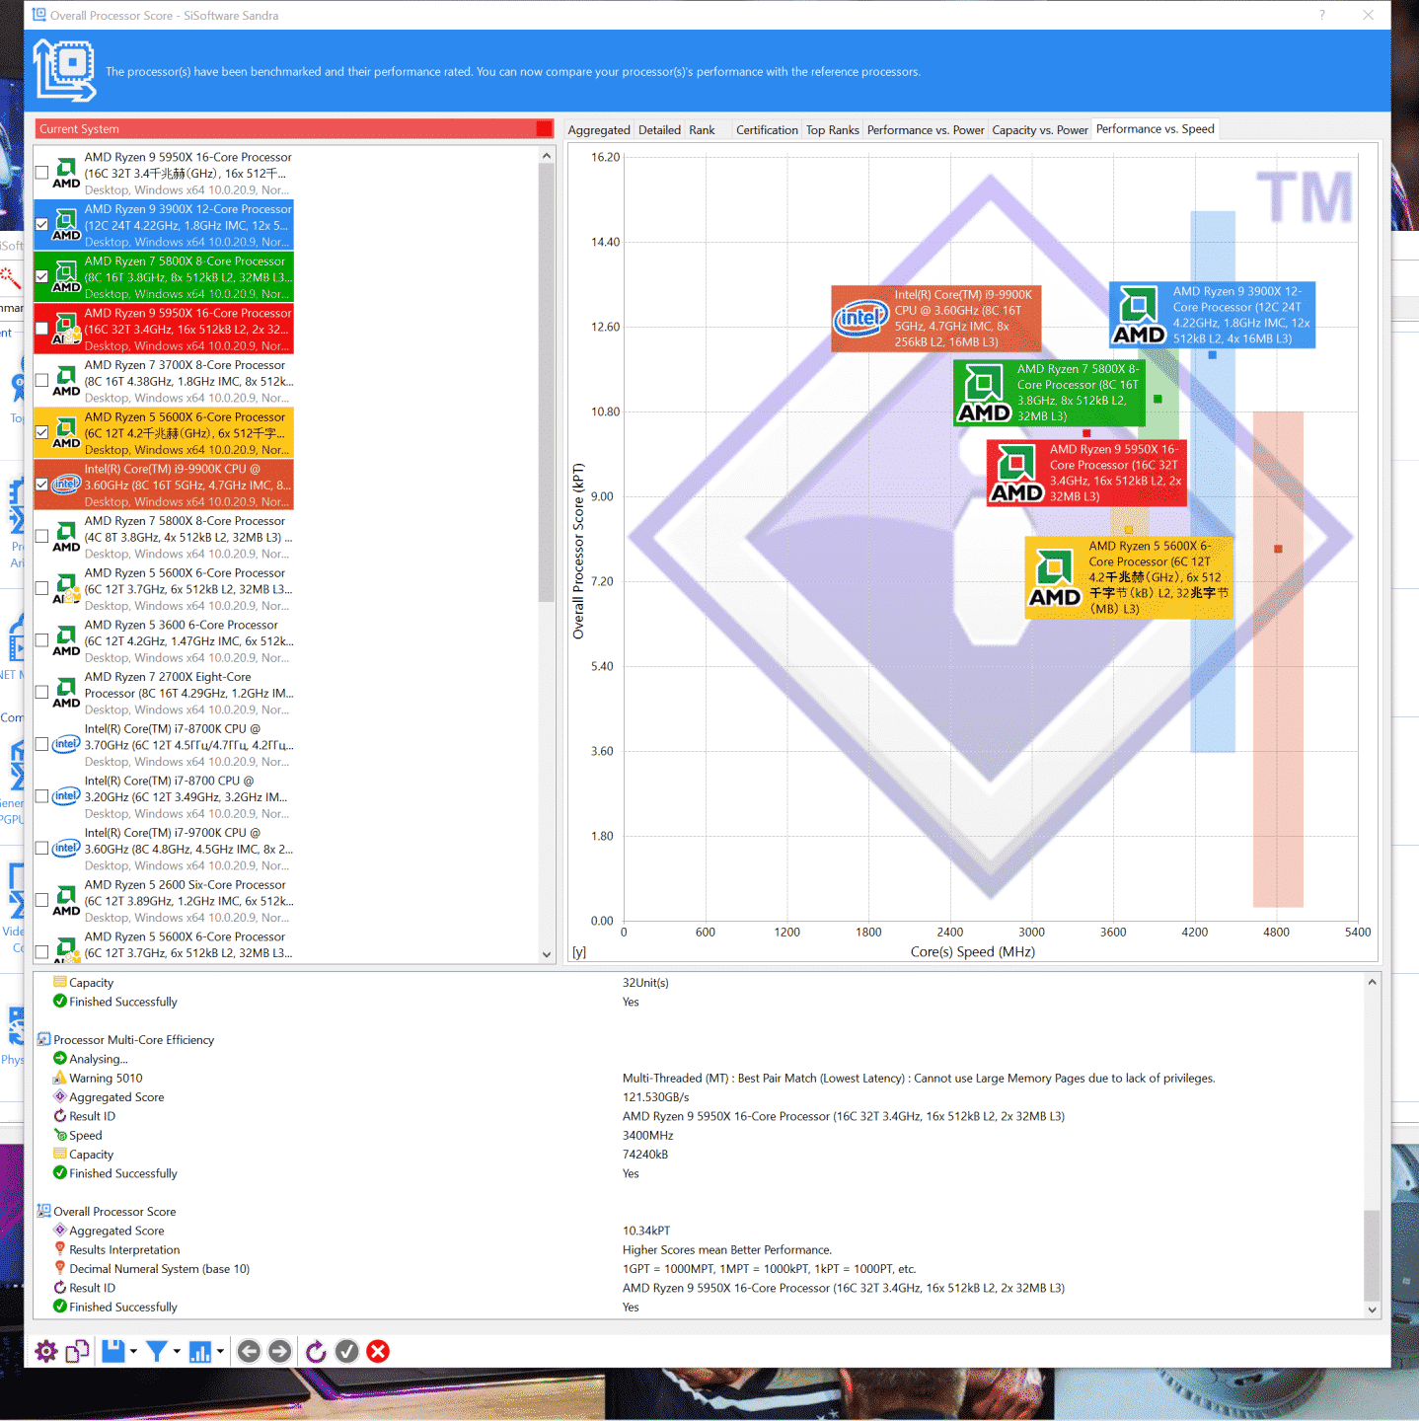Check the Ryzen 5 3600 6-Core entry
Viewport: 1419px width, 1421px height.
[x=41, y=640]
